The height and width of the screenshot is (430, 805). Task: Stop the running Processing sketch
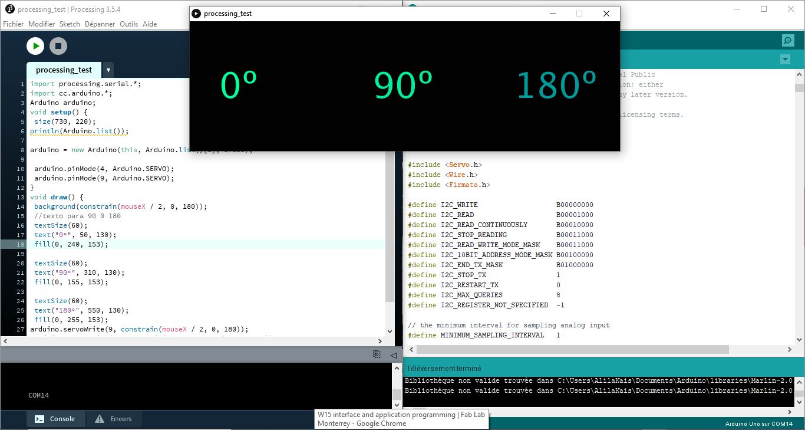[58, 46]
